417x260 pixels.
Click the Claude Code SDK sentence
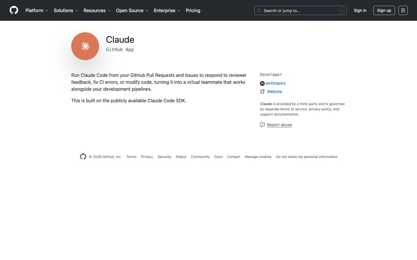(129, 101)
